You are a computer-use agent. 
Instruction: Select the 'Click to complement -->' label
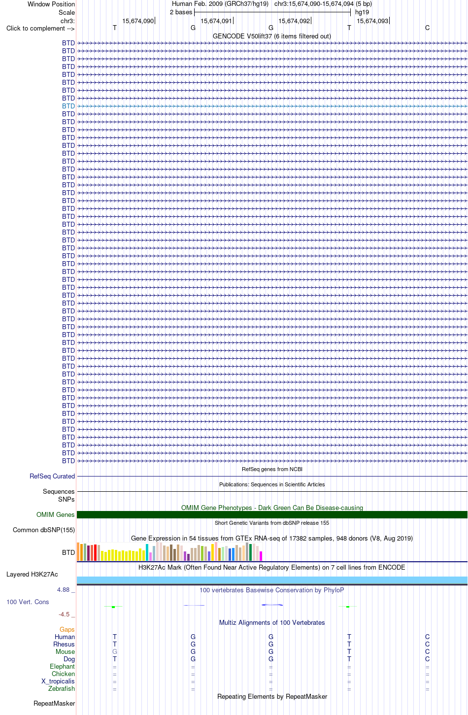point(40,28)
